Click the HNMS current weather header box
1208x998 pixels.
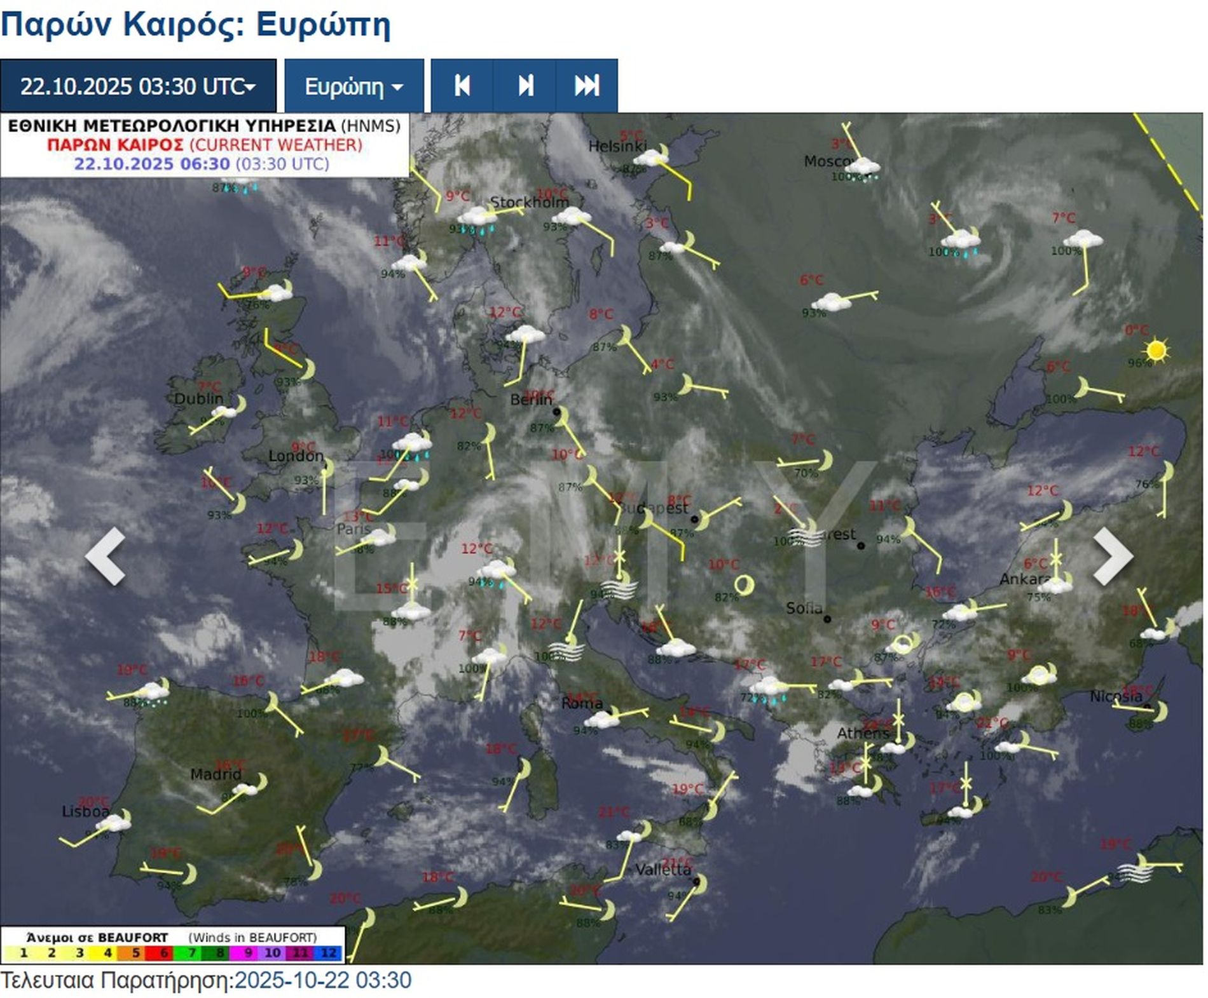[204, 145]
